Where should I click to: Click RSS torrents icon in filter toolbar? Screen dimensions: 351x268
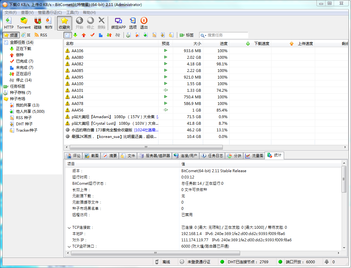point(154,35)
